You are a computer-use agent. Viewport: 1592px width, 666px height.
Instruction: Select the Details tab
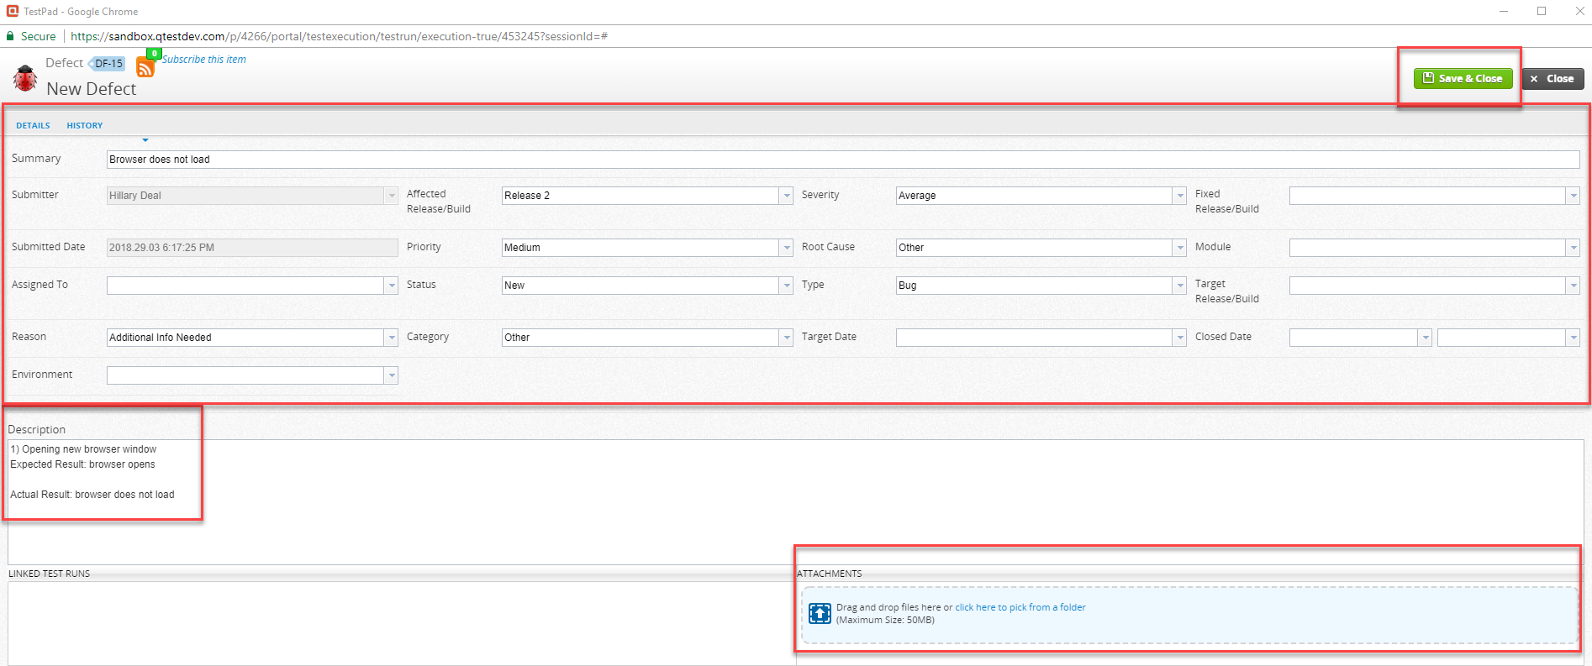pos(33,126)
